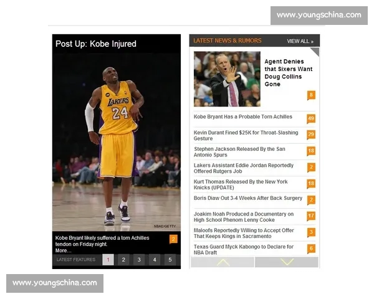
Task: Open comment bubble 18 beside Kurt Thomas headline
Action: tap(311, 184)
